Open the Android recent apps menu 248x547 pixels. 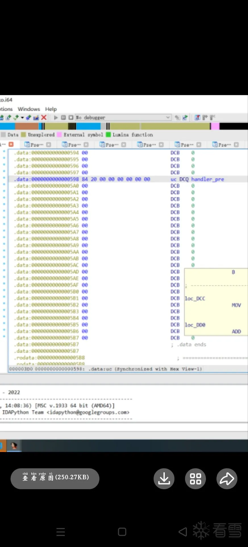point(61,532)
